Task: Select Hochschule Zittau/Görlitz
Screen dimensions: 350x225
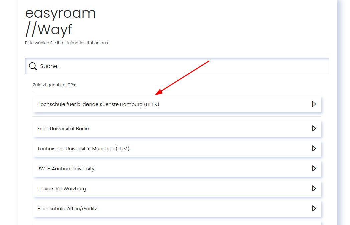Action: [177, 209]
